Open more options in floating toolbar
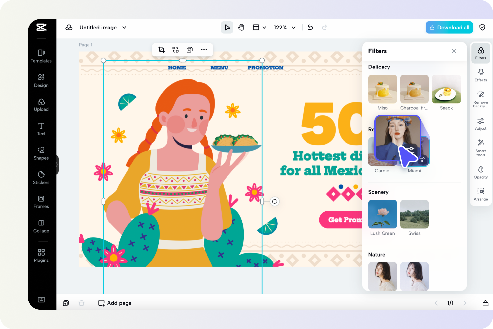Image resolution: width=493 pixels, height=329 pixels. point(204,50)
